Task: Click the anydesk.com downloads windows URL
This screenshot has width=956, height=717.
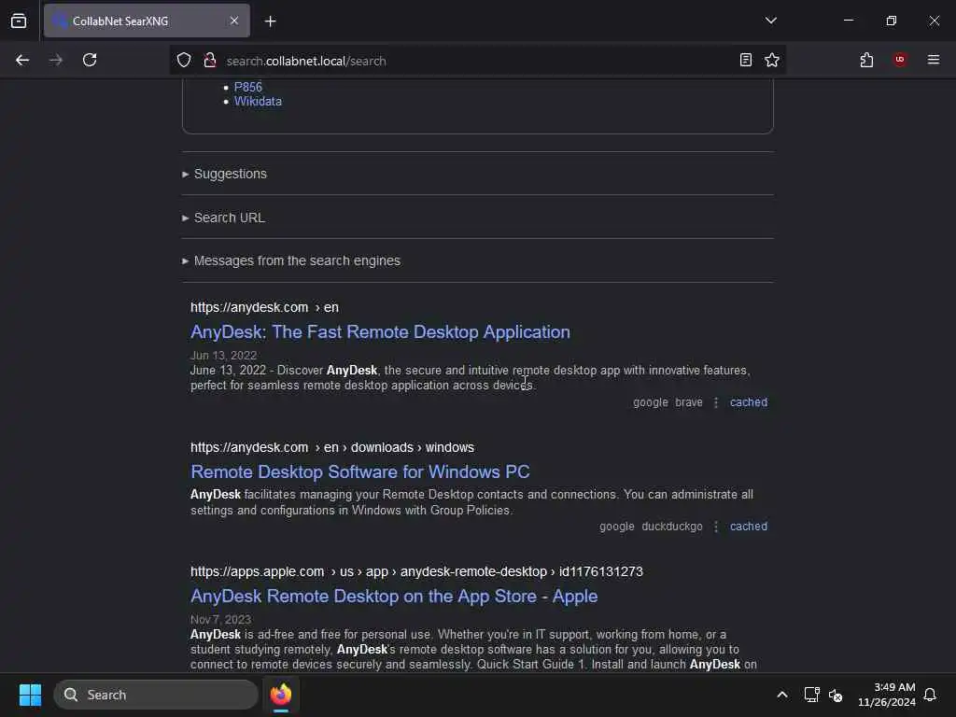Action: 332,447
